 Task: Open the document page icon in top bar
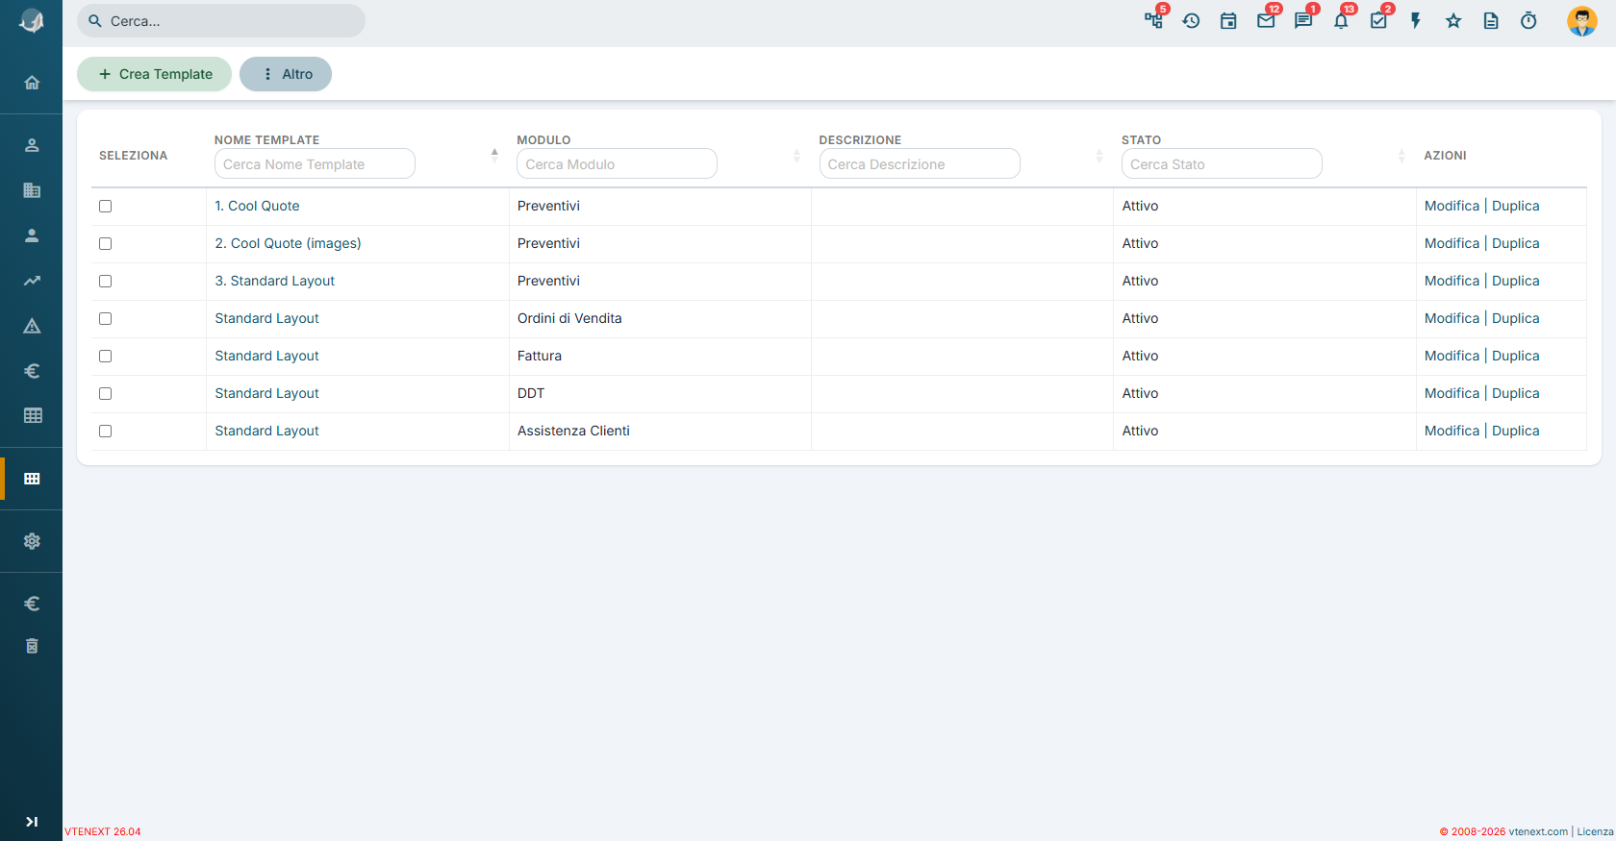point(1491,20)
